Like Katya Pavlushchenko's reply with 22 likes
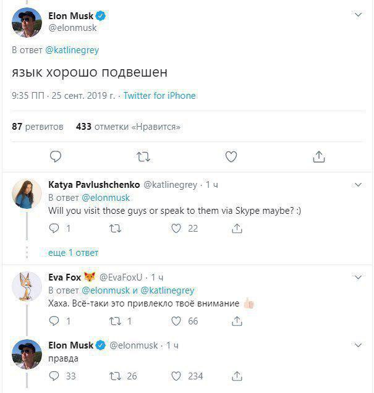 [x=176, y=229]
